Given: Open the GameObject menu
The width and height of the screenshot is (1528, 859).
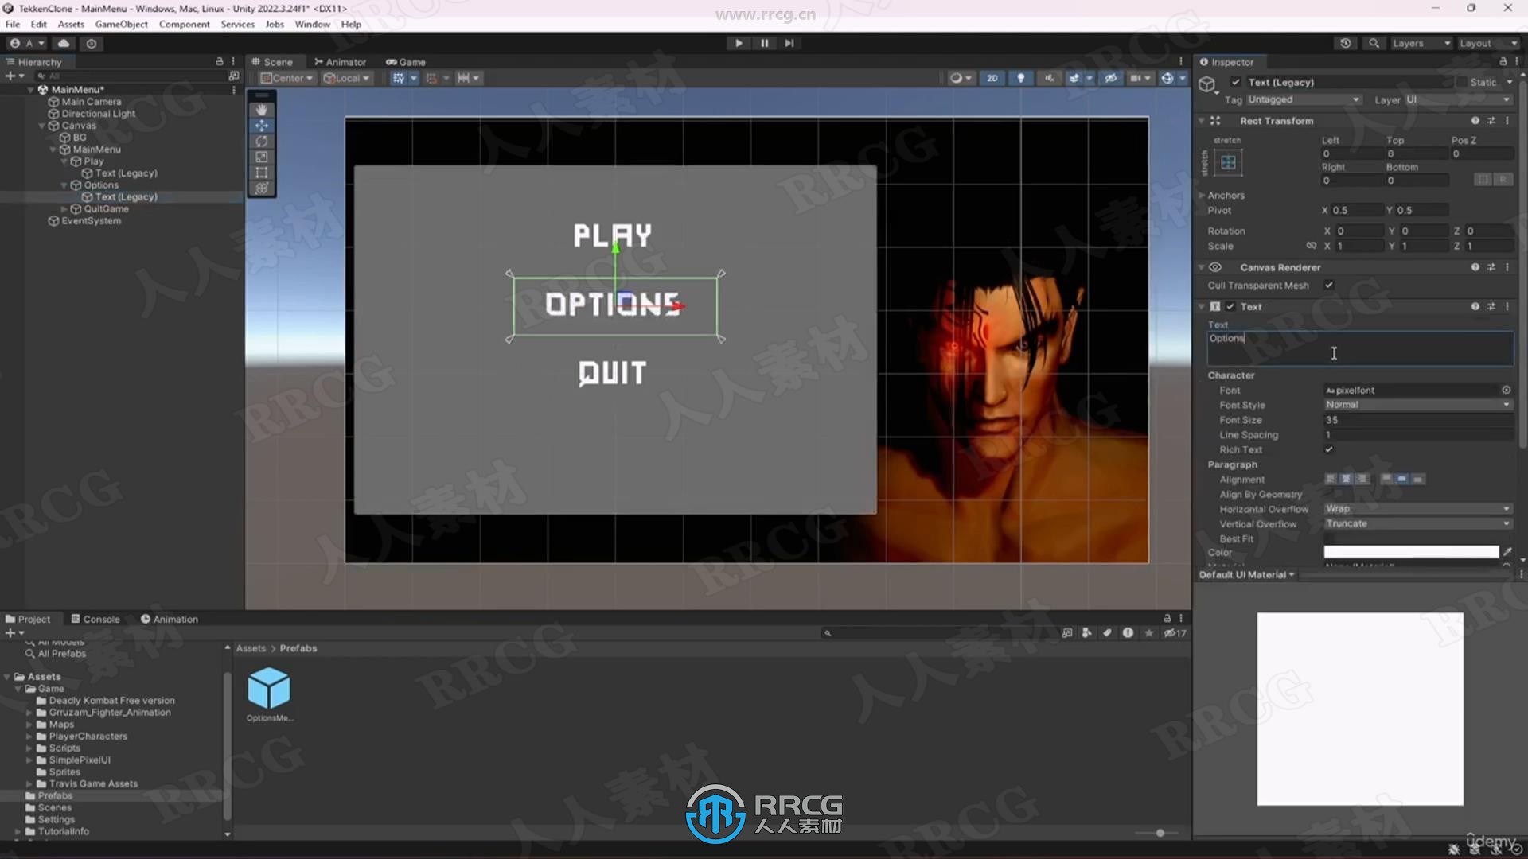Looking at the screenshot, I should (121, 24).
